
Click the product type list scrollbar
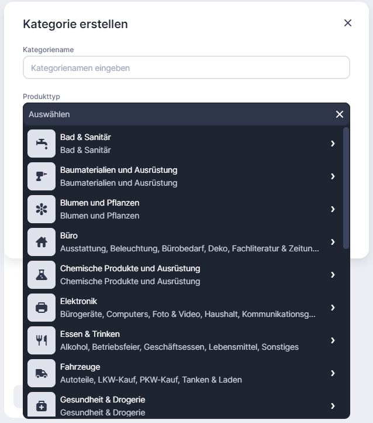tap(346, 187)
